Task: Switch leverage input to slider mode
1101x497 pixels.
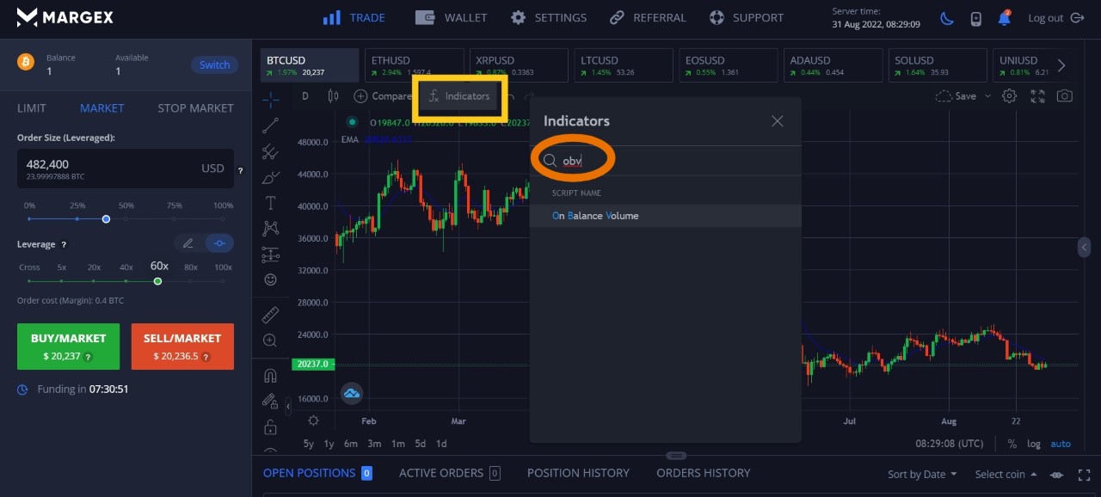Action: pos(220,244)
